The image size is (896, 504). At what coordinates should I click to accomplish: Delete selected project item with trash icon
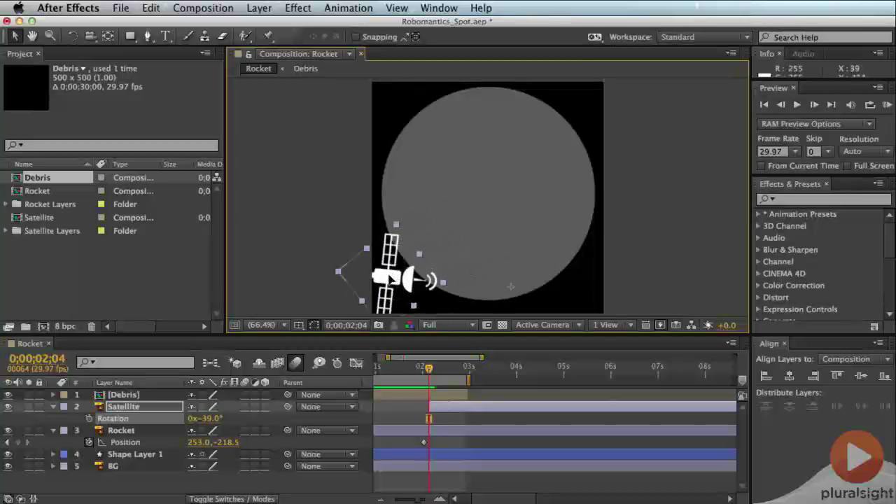(x=91, y=326)
